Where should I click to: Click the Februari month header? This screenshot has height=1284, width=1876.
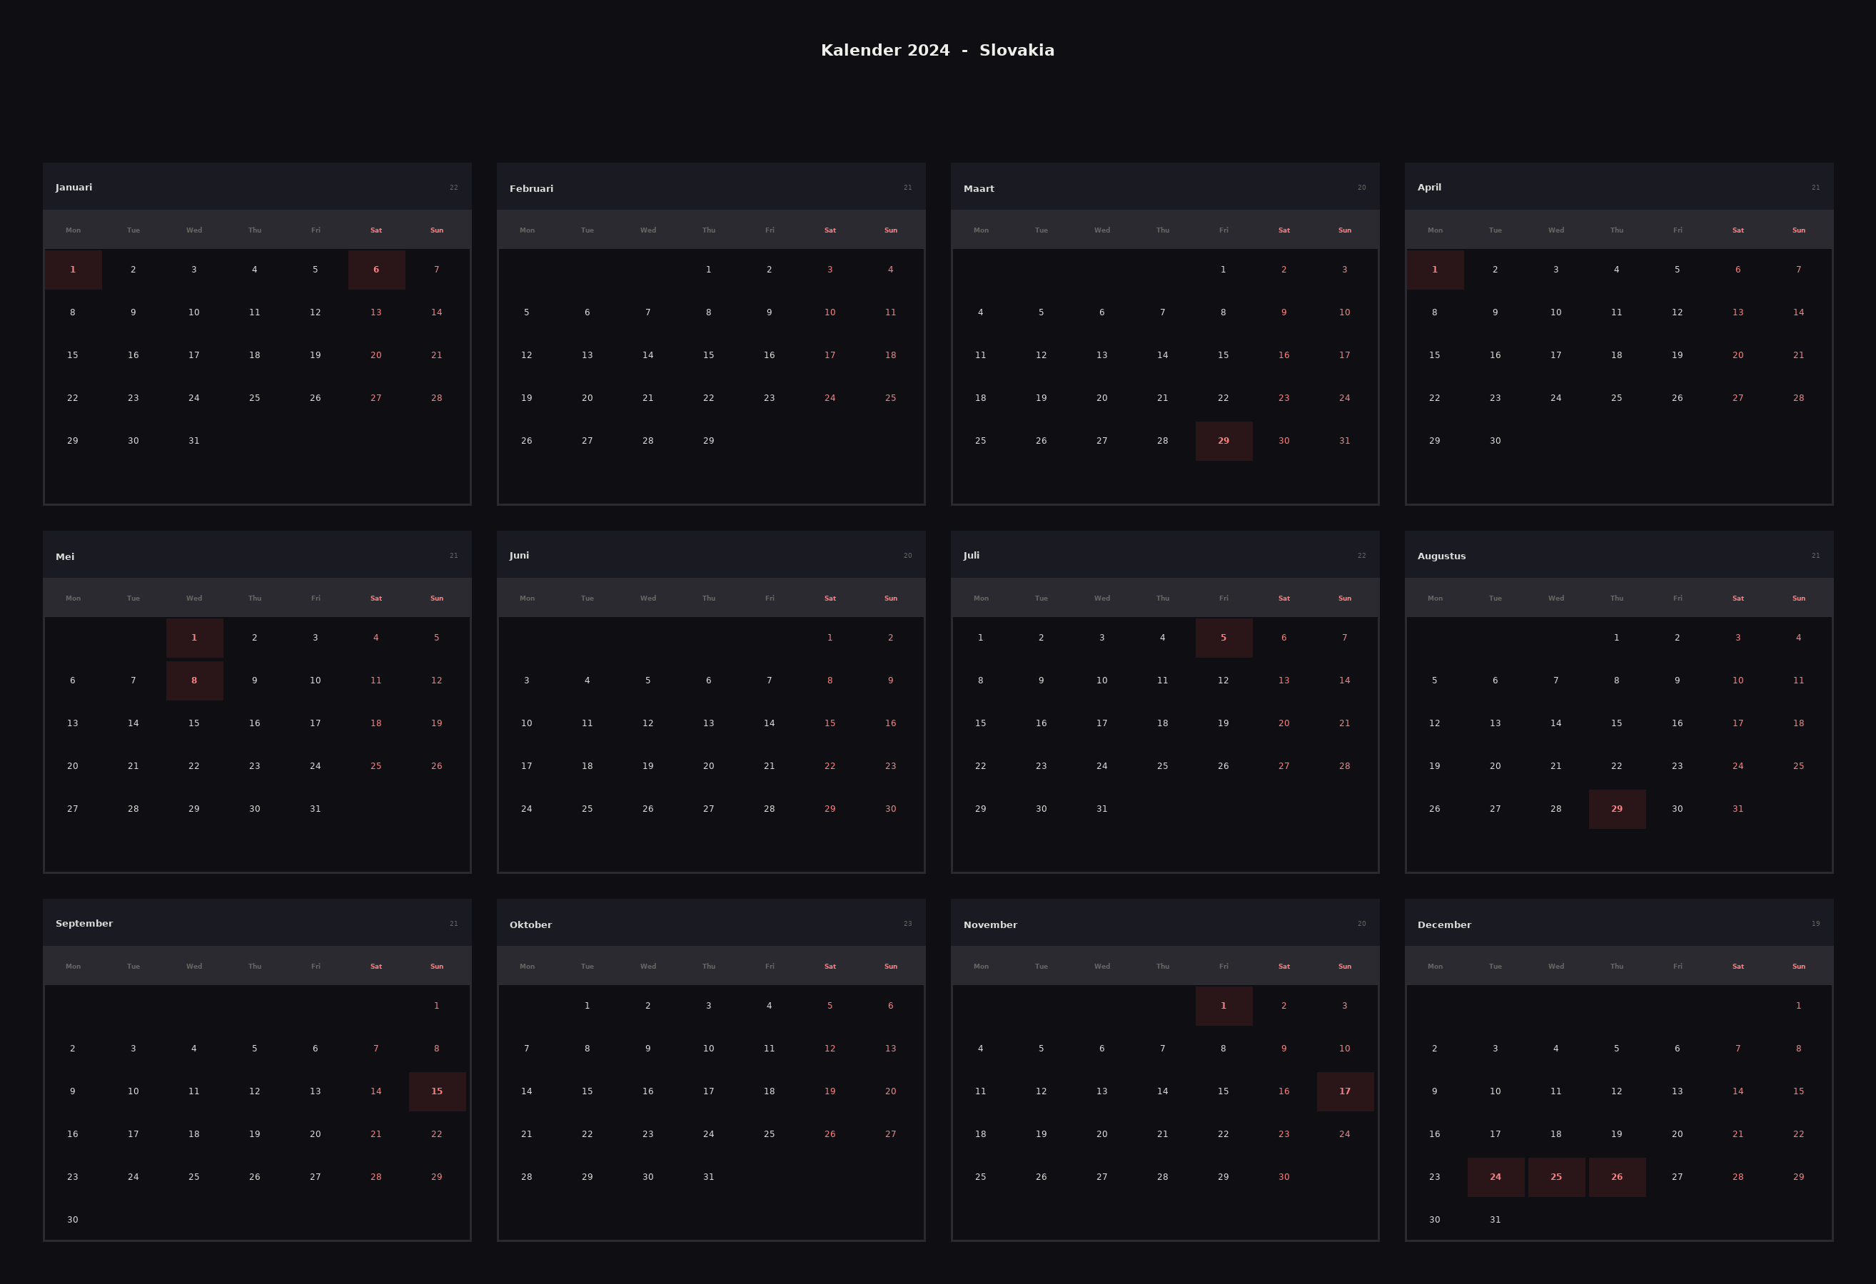click(711, 187)
